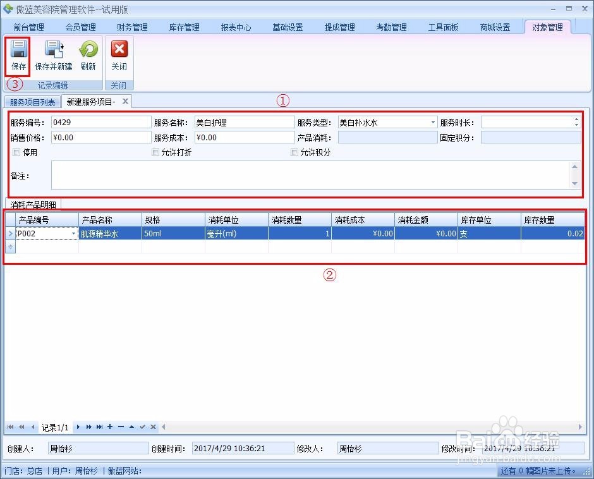Open the P002 product number dropdown
The image size is (594, 479).
75,233
